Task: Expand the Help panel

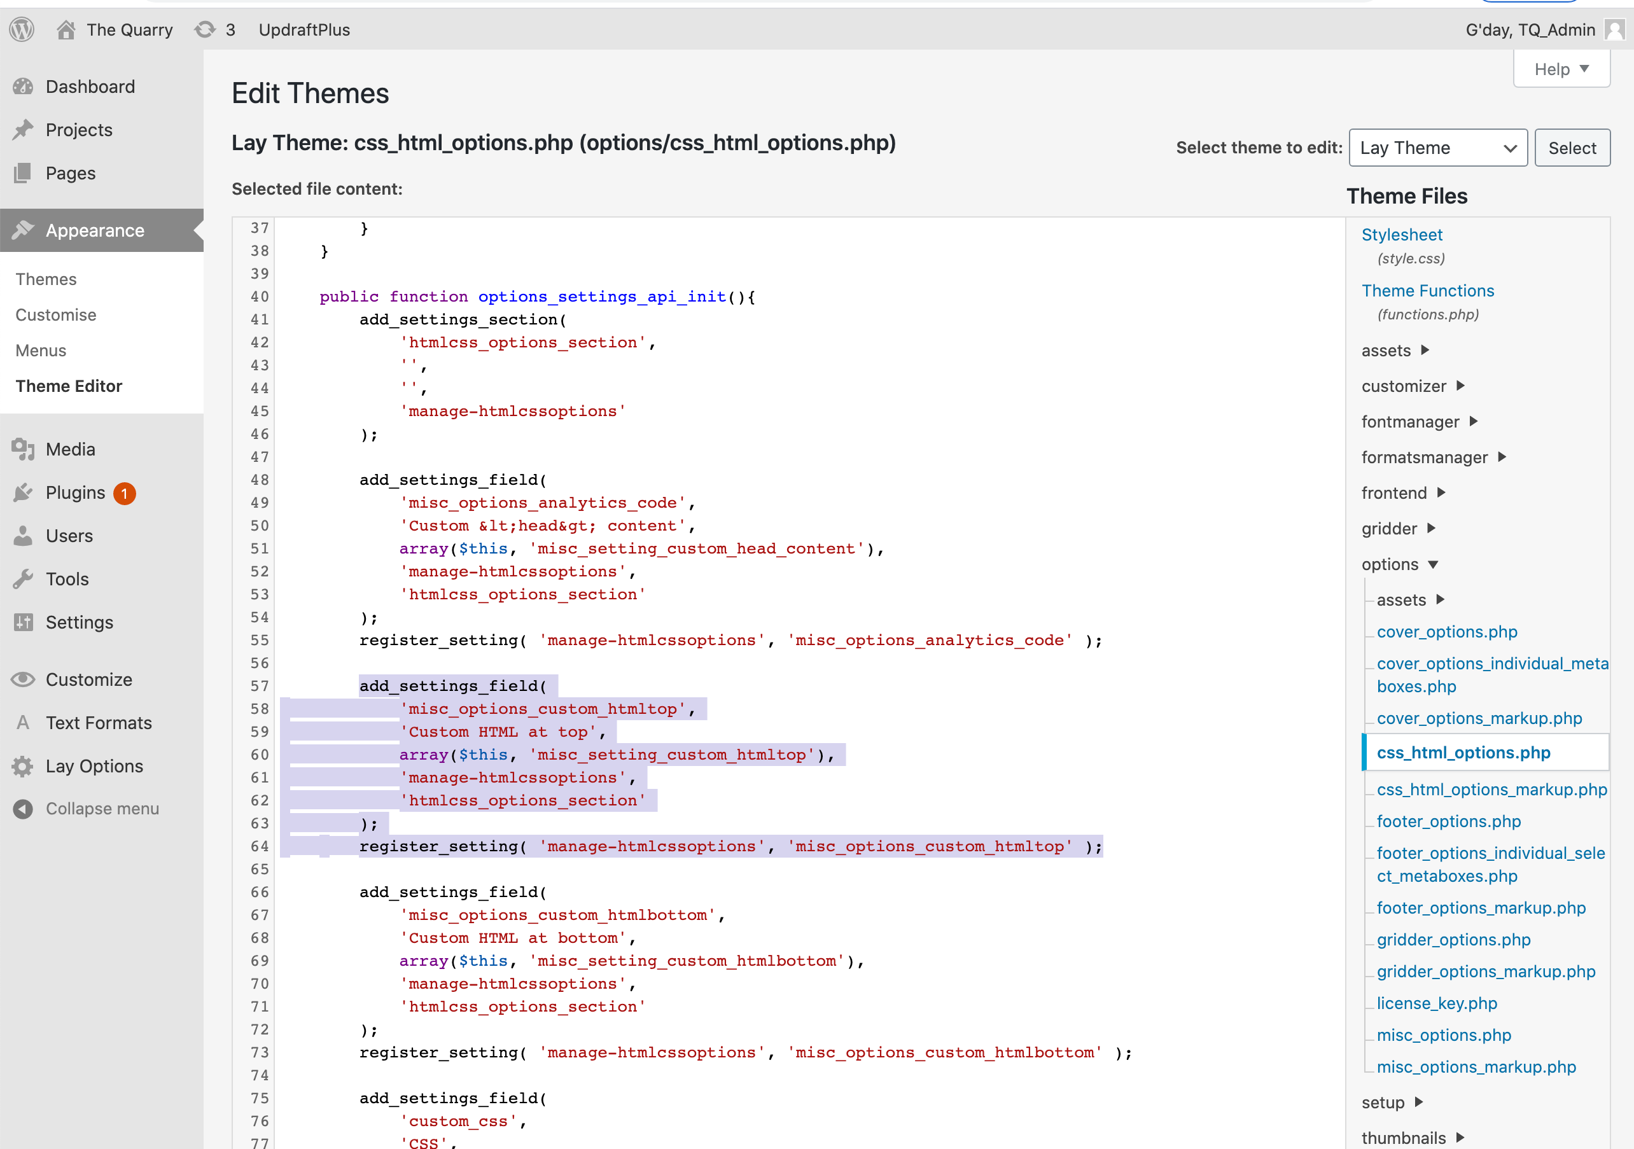Action: [x=1561, y=69]
